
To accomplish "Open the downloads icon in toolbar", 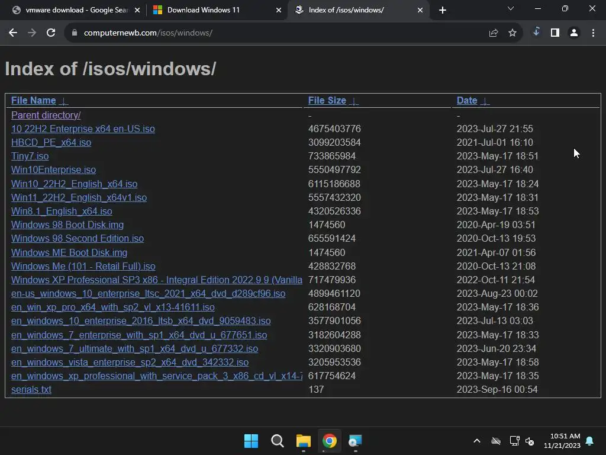I will (x=536, y=33).
